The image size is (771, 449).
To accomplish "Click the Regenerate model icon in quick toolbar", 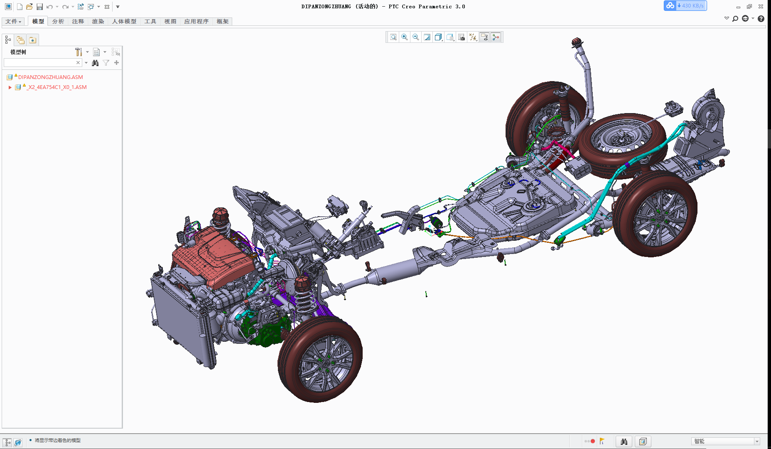I will (81, 7).
